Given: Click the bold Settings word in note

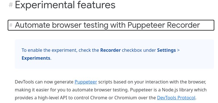Looking at the screenshot, I should [x=166, y=50].
